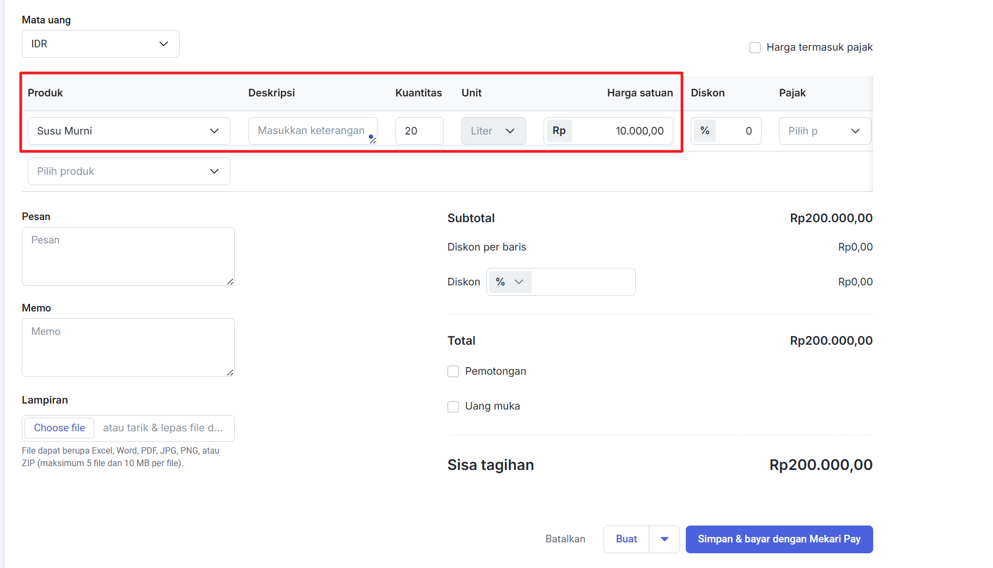Open the total Diskon percent type selector
The width and height of the screenshot is (993, 568).
click(x=510, y=282)
